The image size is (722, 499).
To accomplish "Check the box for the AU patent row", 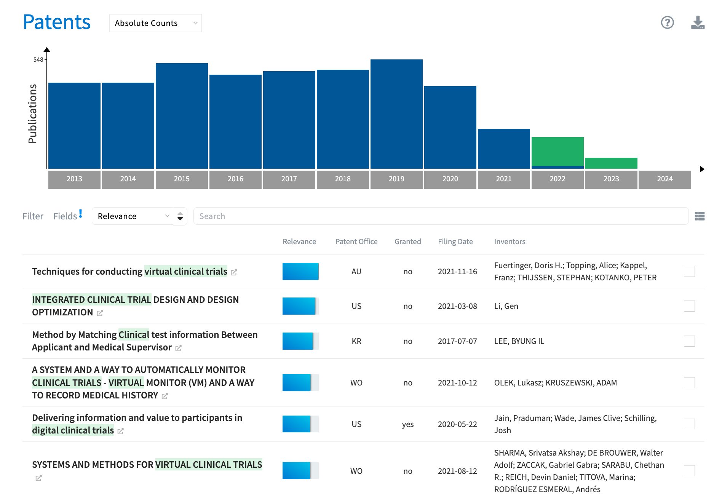I will [x=689, y=272].
